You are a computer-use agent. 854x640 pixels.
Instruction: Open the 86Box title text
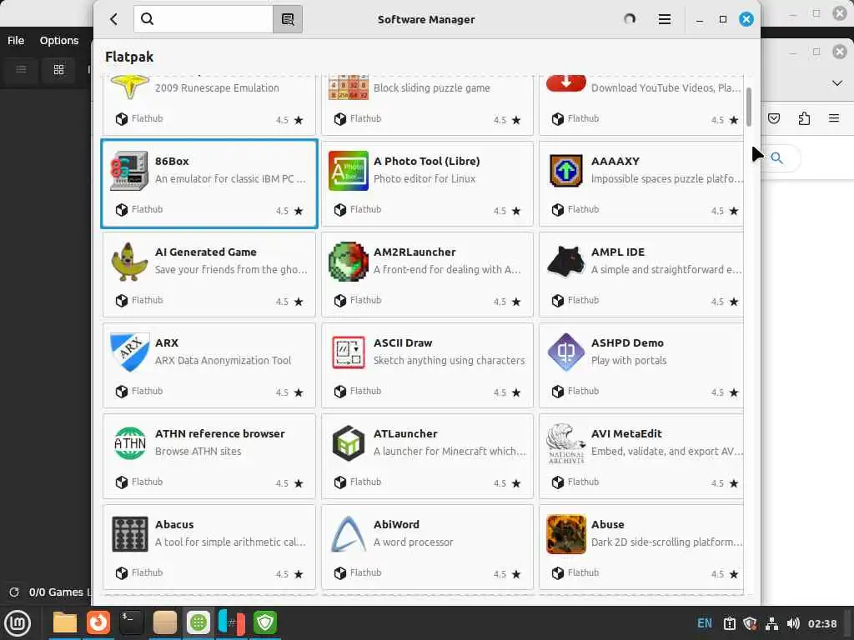[172, 161]
